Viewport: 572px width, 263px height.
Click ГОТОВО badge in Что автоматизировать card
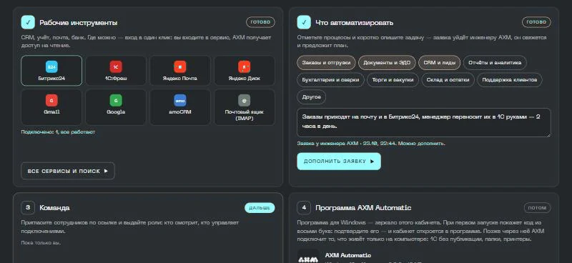tap(536, 22)
